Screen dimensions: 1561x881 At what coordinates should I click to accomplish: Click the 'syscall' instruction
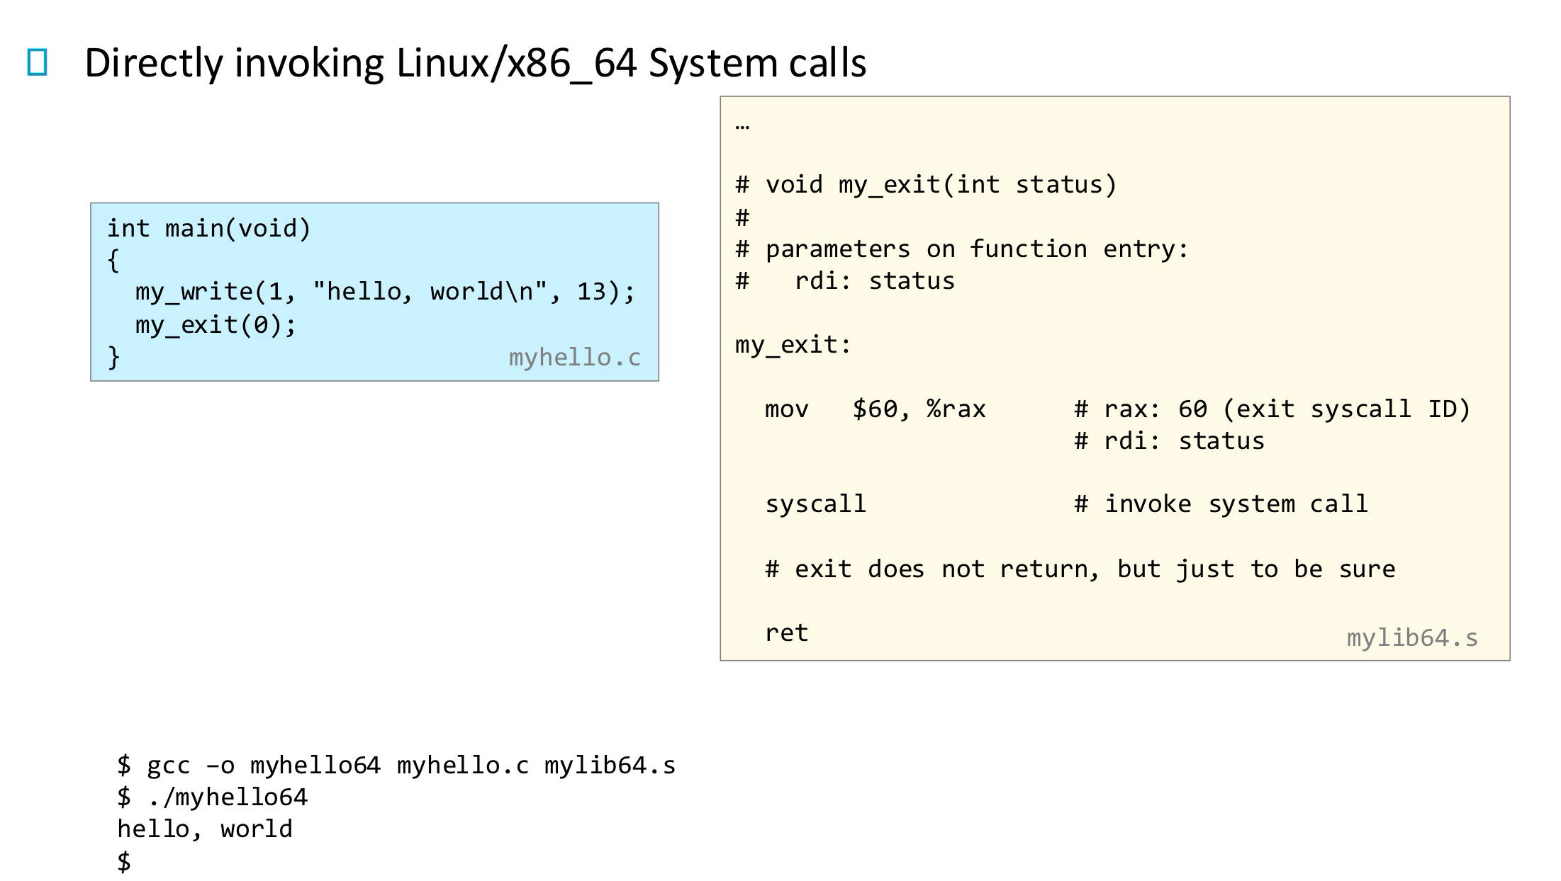815,504
